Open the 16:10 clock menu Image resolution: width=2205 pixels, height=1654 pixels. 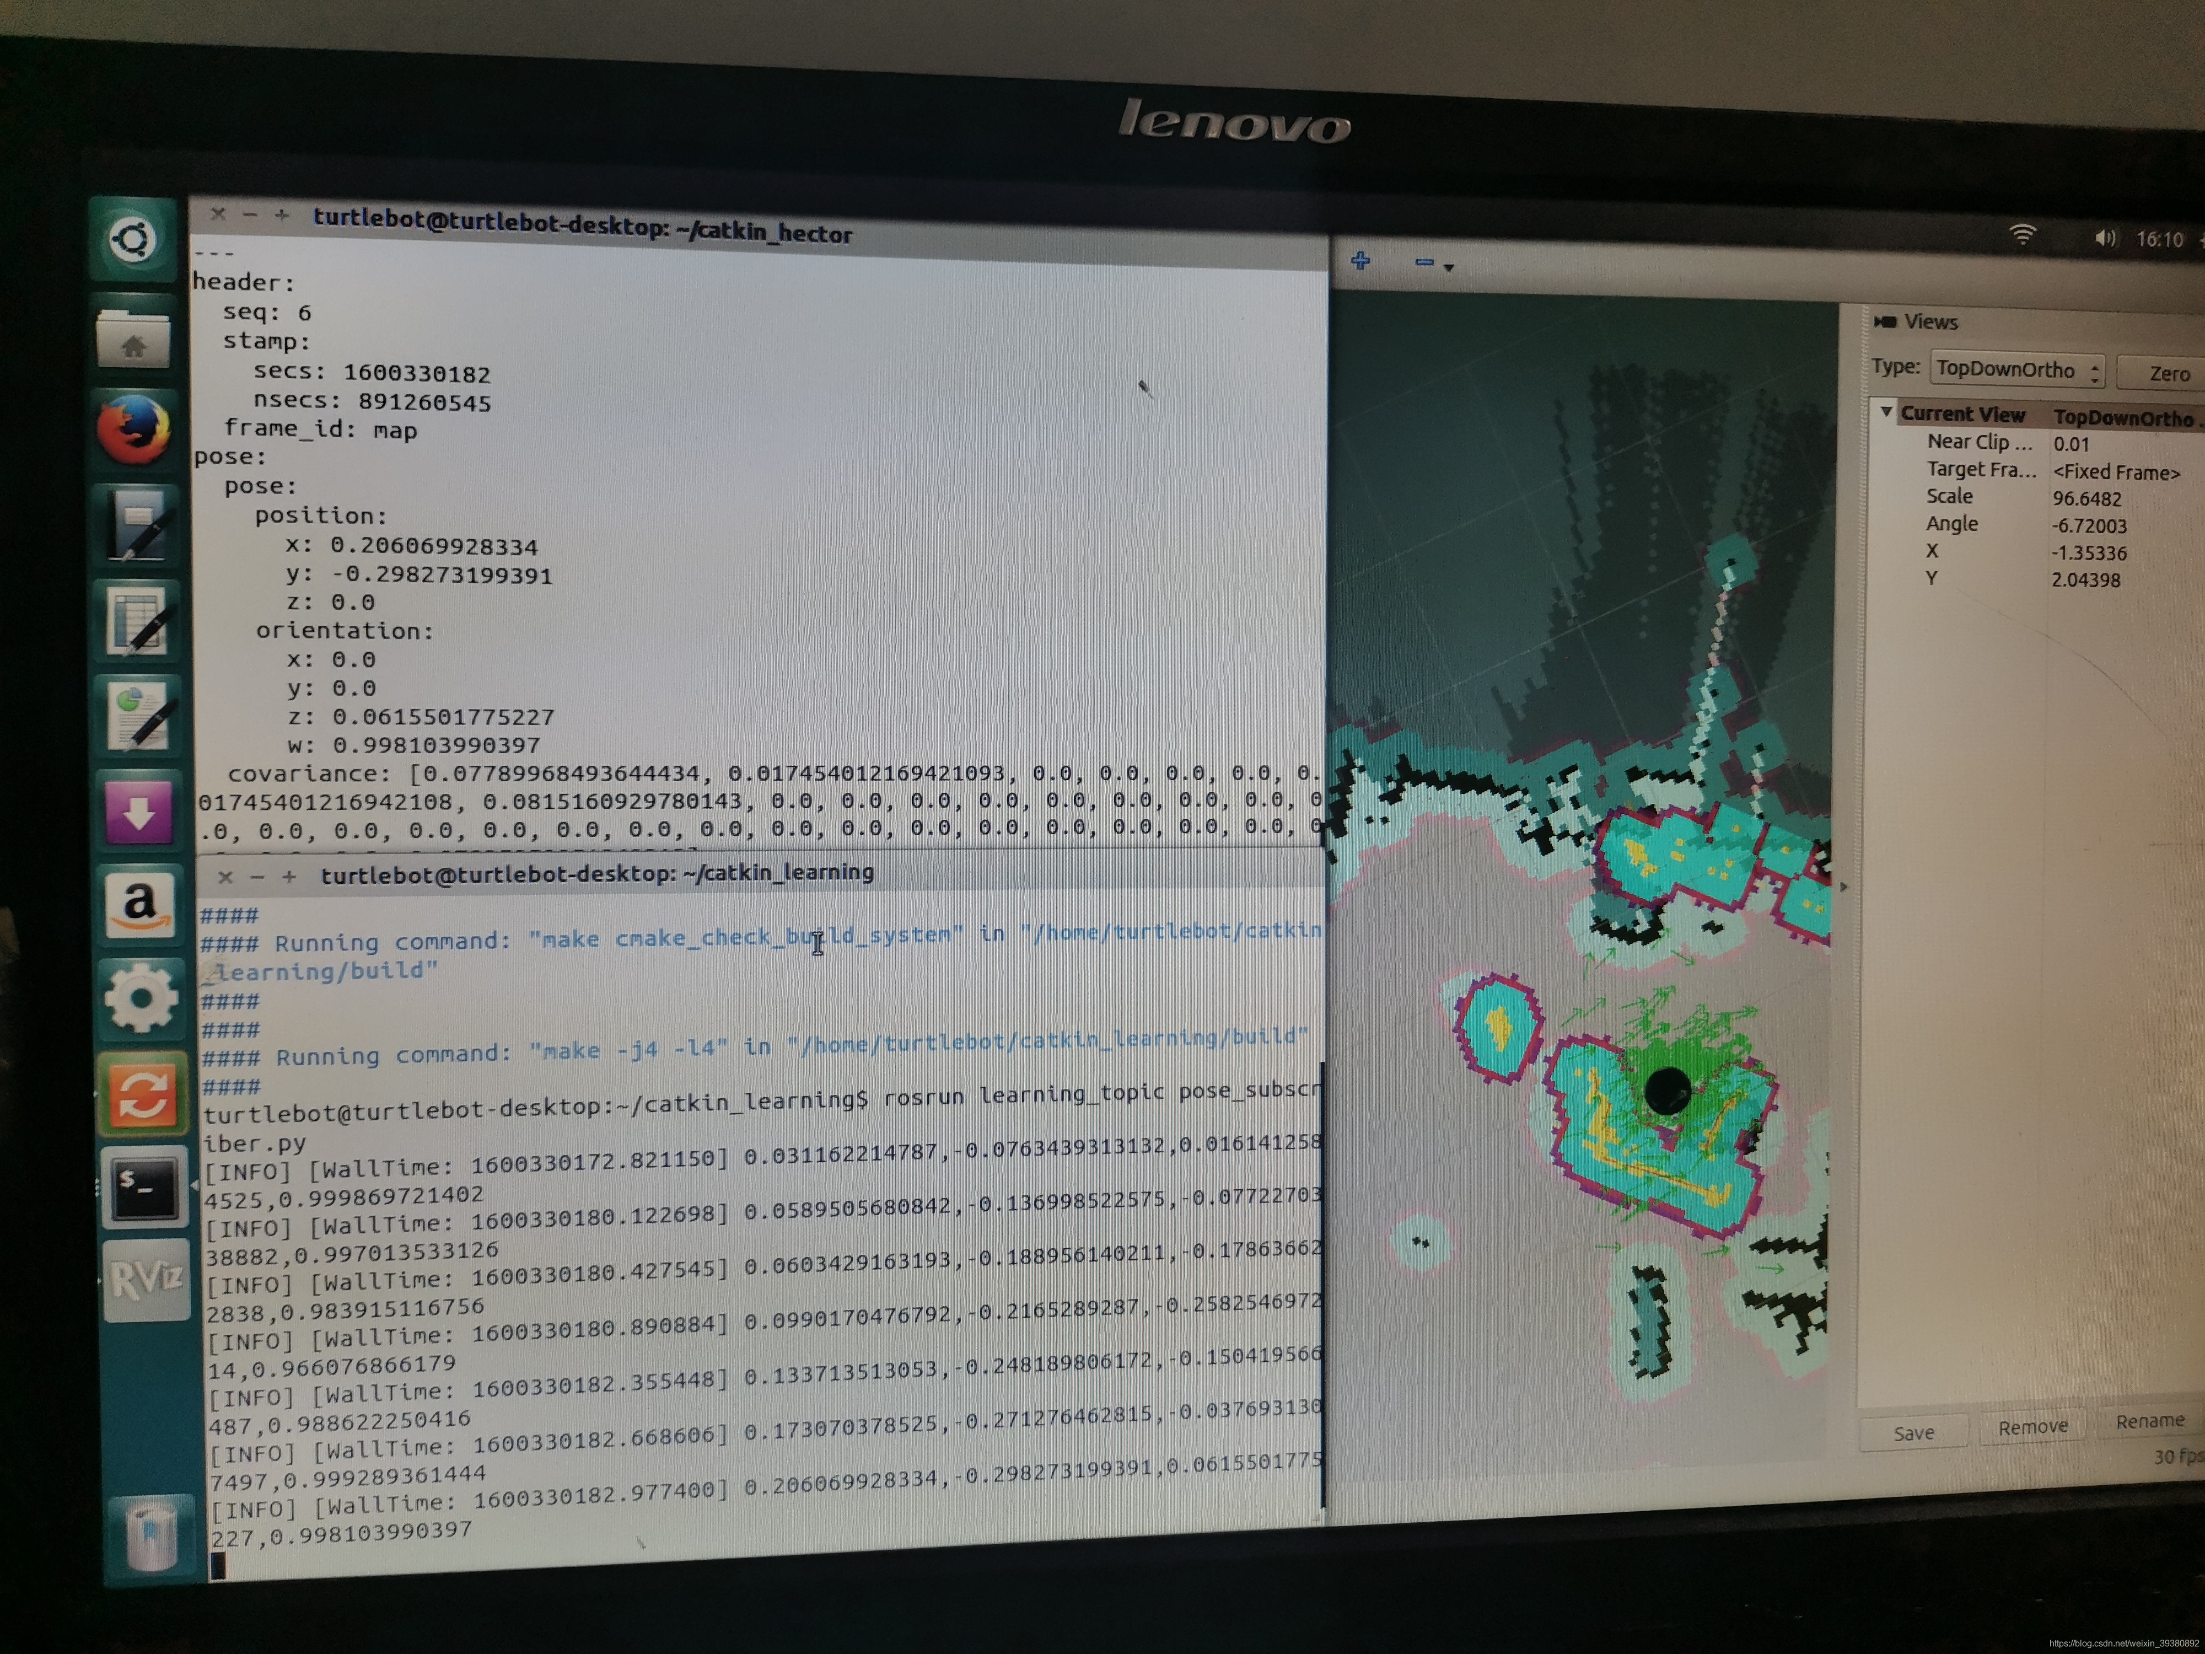tap(2159, 240)
